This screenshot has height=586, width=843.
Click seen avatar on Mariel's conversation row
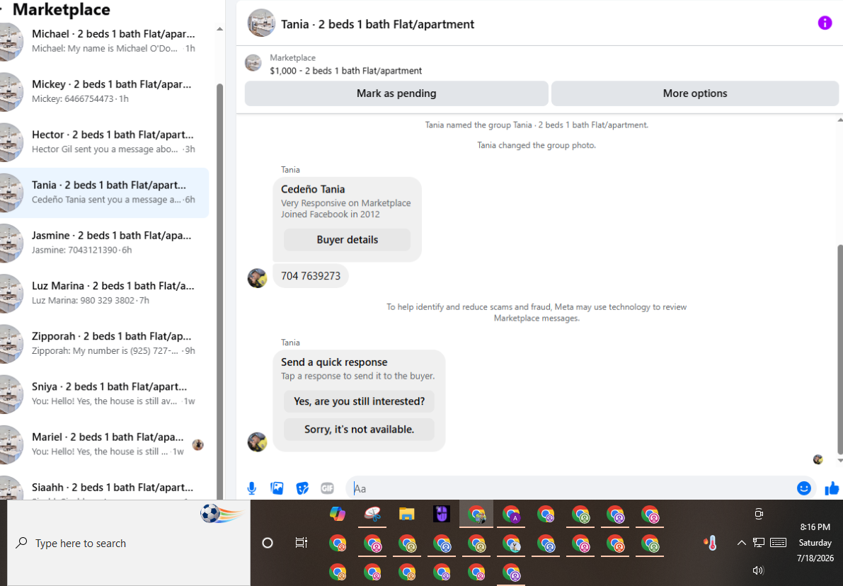(198, 444)
